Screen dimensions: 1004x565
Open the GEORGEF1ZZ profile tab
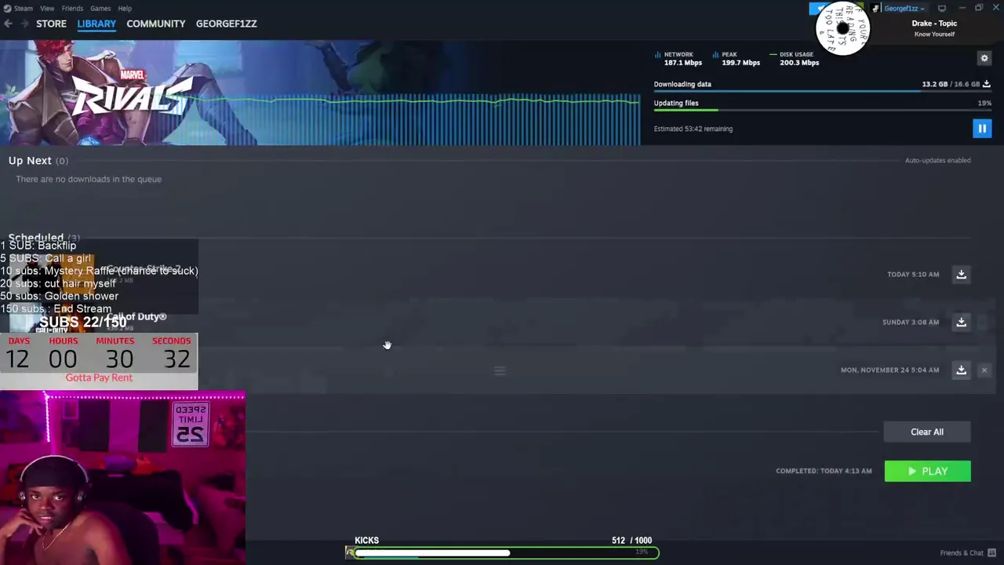click(227, 24)
